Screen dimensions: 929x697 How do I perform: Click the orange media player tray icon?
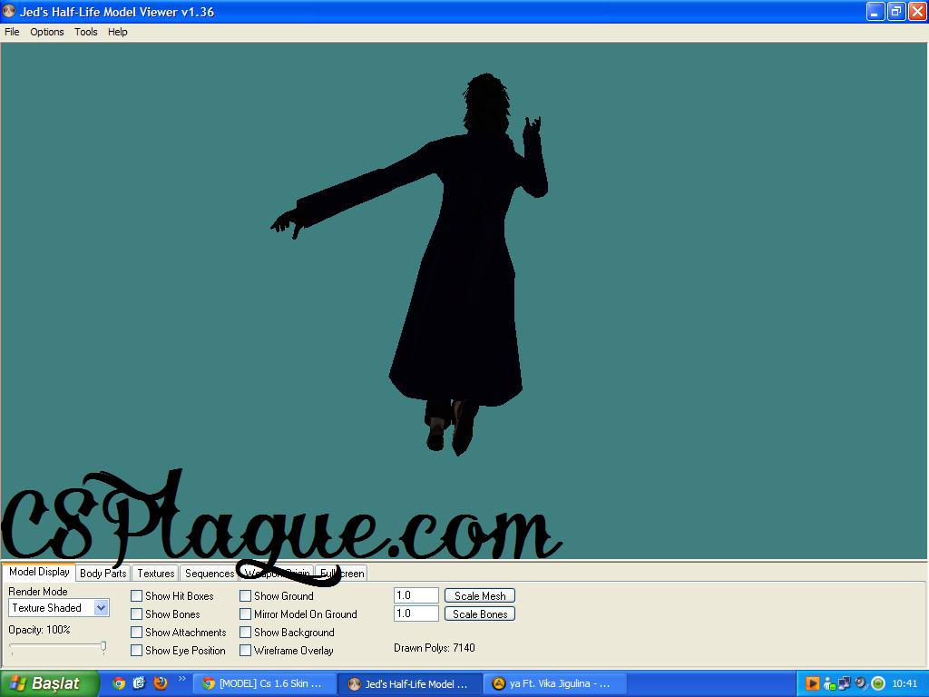[x=813, y=683]
